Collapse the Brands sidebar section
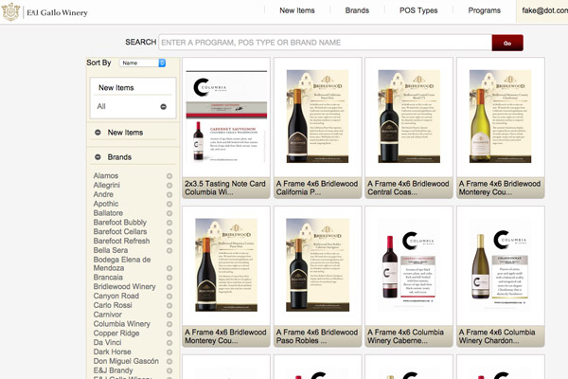The height and width of the screenshot is (379, 568). [x=98, y=157]
